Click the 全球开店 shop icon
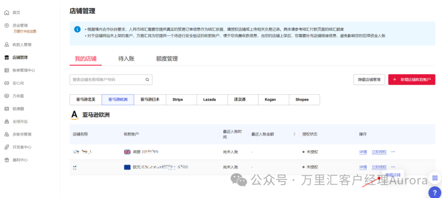The width and height of the screenshot is (442, 198). [7, 121]
